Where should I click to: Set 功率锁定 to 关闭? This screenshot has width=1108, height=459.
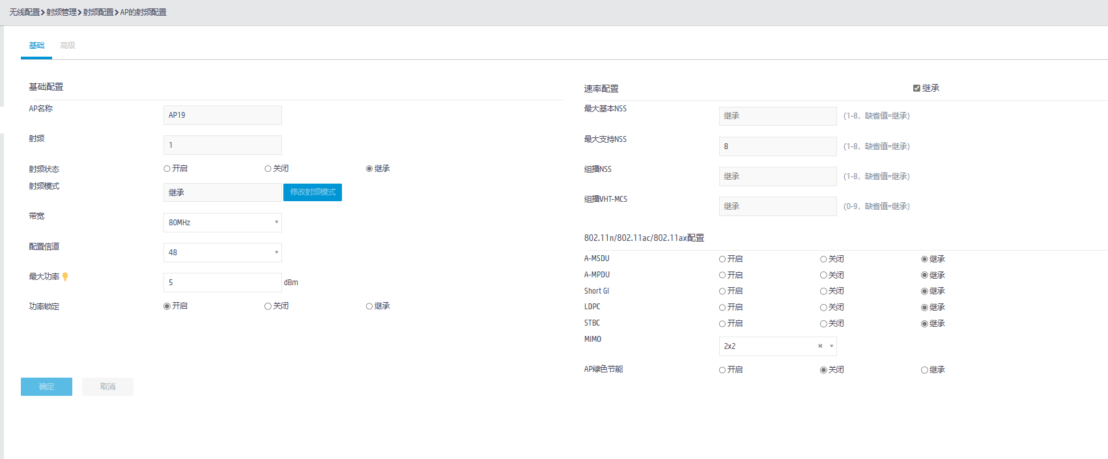click(268, 306)
